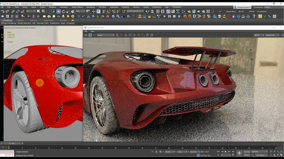Viewport: 284px width, 159px height.
Task: Open the Original Size dropdown
Action: [272, 35]
